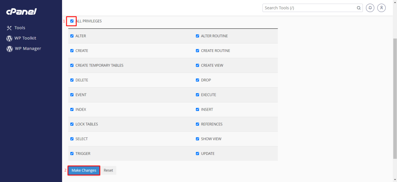Click the Make Changes button
The image size is (397, 182).
point(84,170)
